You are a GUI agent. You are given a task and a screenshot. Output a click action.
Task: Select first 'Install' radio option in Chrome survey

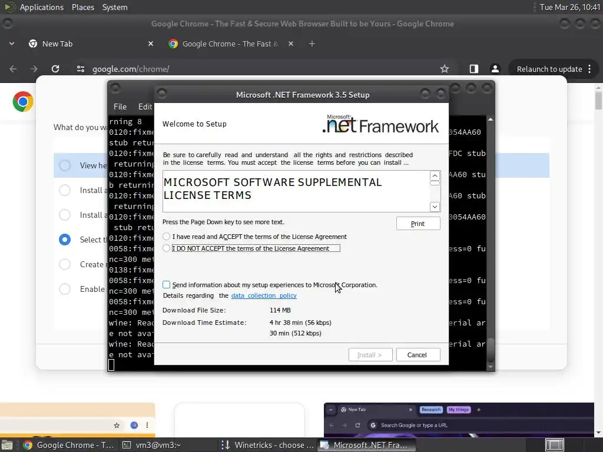point(65,190)
